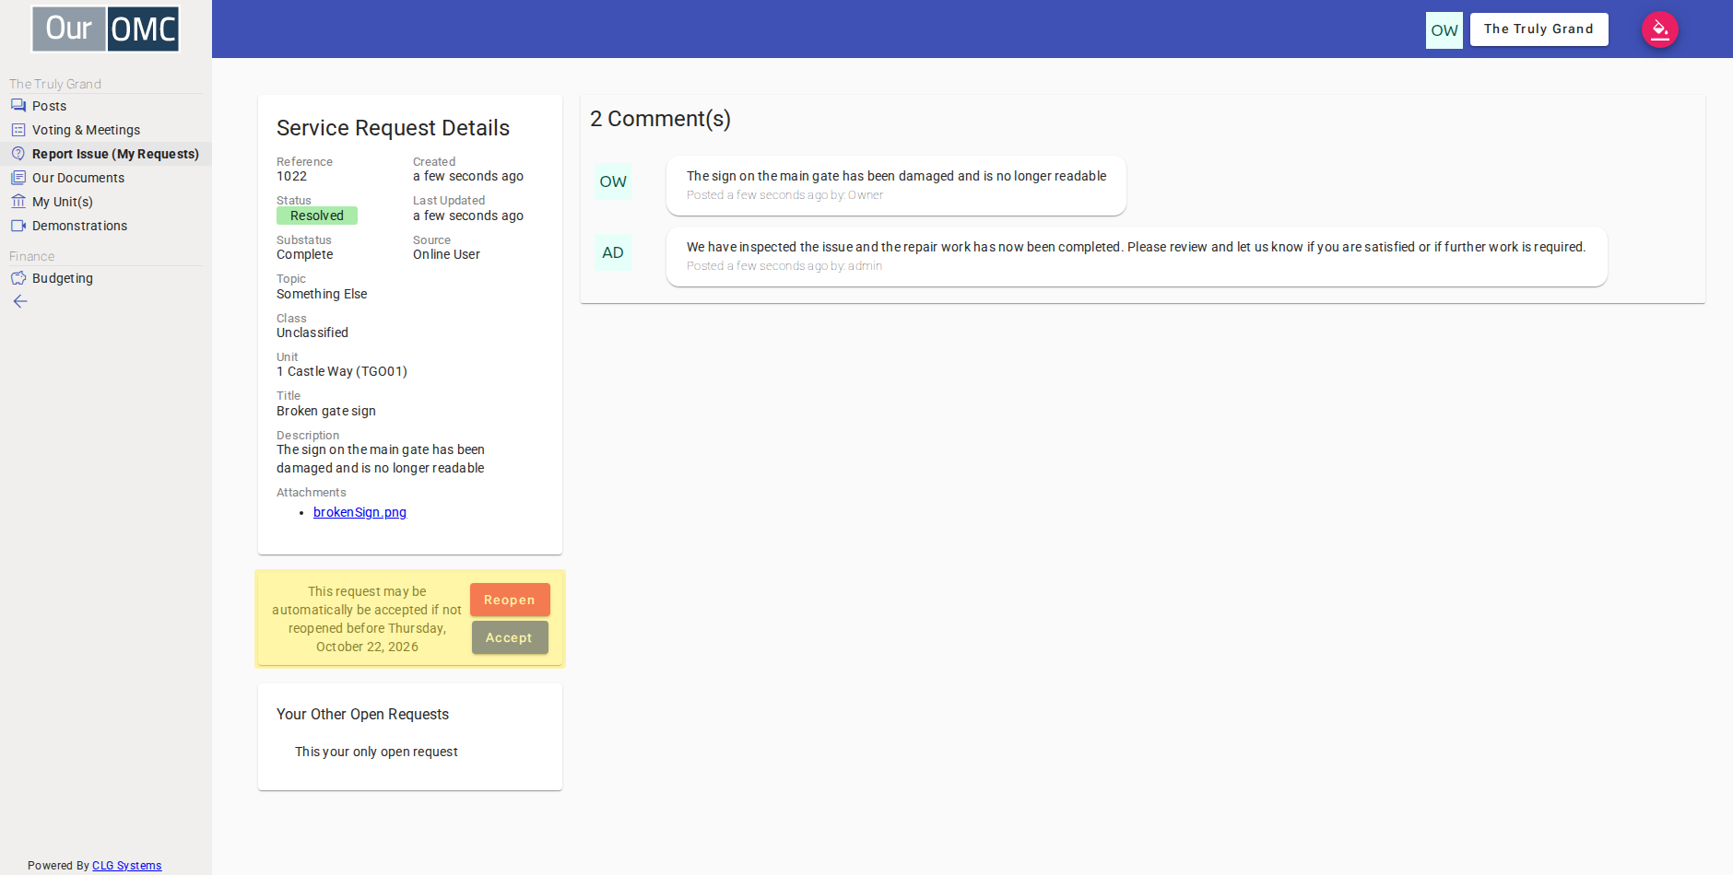The height and width of the screenshot is (875, 1733).
Task: Click the '2 Comment(s)' heading
Action: 660,119
